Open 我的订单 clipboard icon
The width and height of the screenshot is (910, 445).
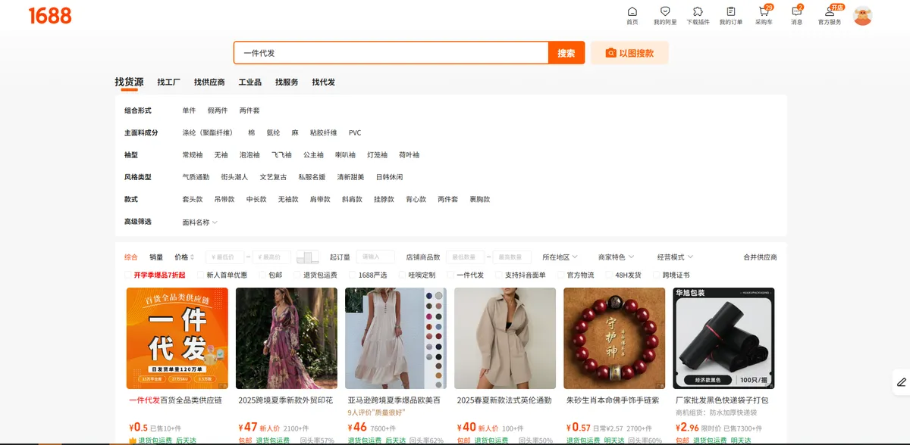point(731,11)
